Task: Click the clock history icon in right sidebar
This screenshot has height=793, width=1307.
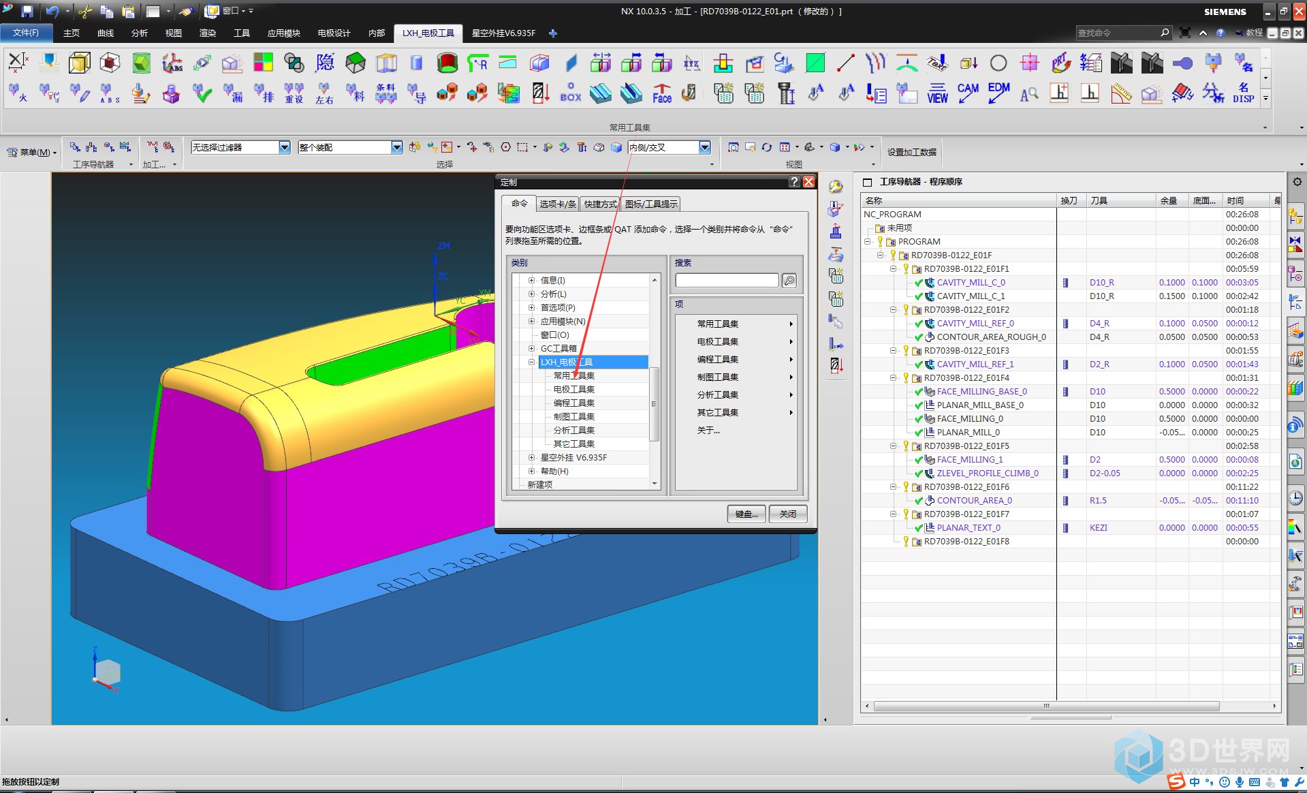Action: click(x=1295, y=498)
